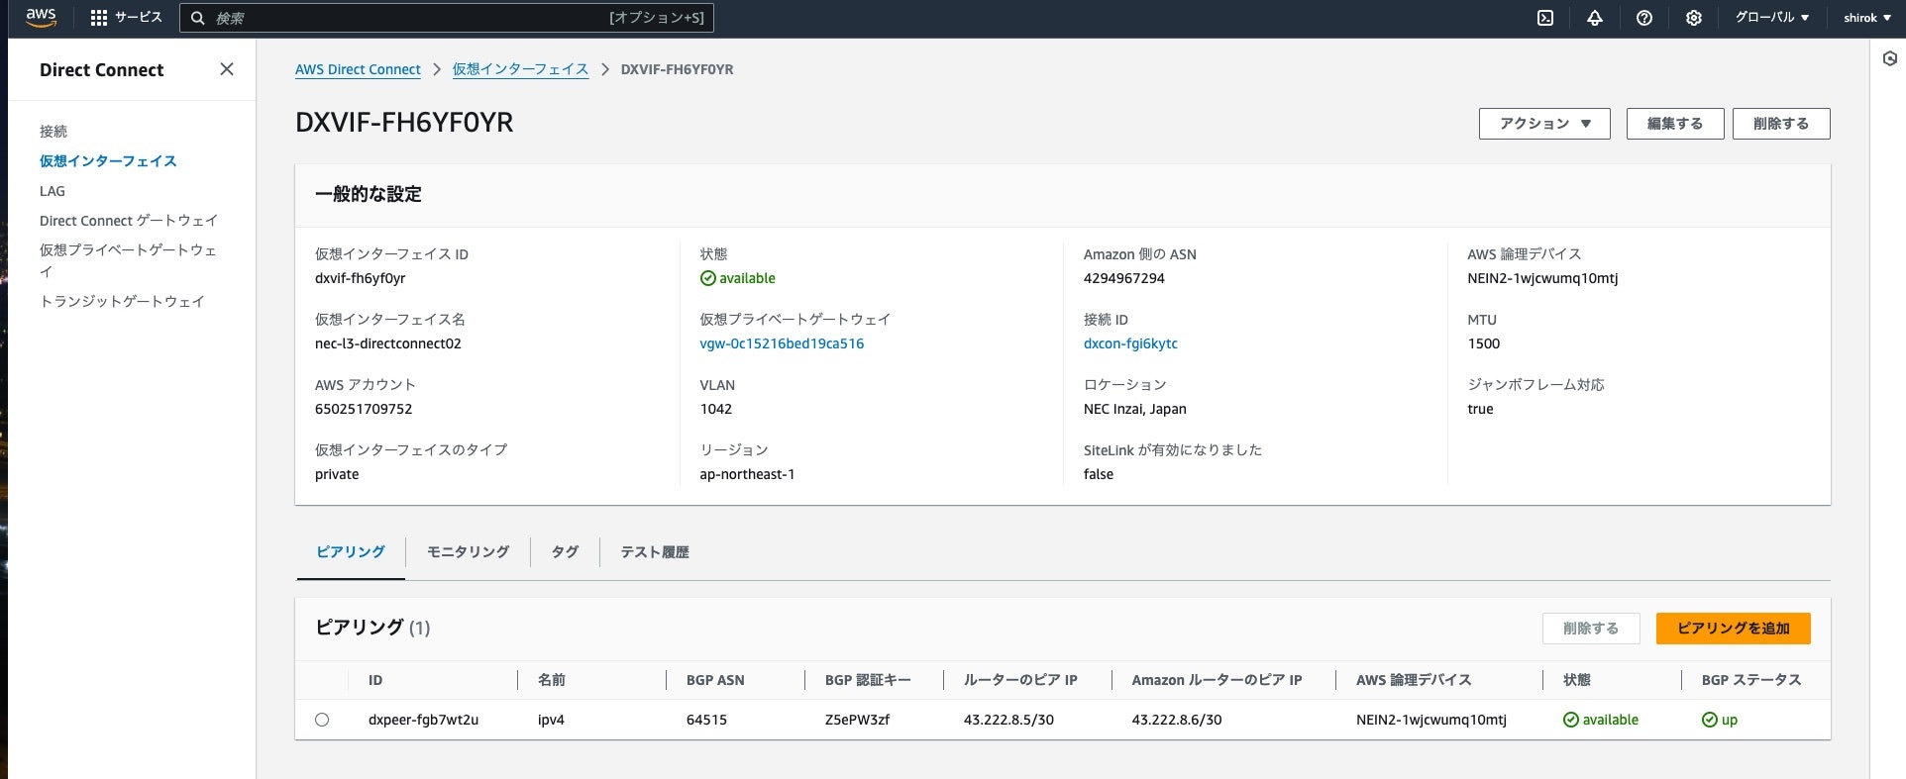Switch to the テスト履歴 tab
1906x779 pixels.
click(x=655, y=552)
